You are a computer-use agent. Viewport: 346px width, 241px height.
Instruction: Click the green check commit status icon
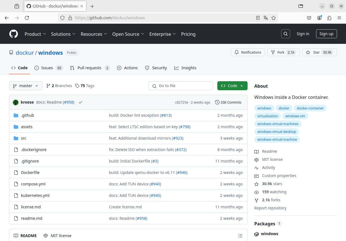81,102
